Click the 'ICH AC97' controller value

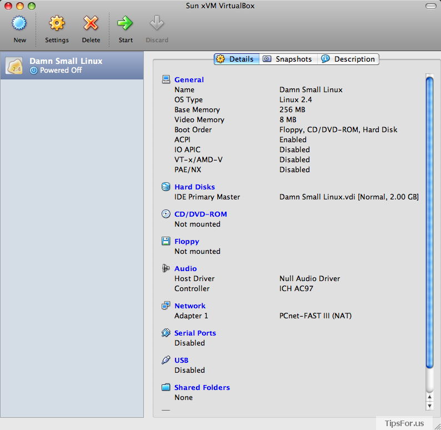[x=296, y=288]
